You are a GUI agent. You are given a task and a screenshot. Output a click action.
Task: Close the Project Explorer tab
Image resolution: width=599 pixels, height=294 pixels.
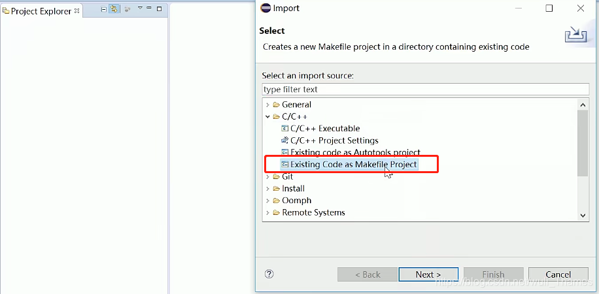tap(77, 10)
